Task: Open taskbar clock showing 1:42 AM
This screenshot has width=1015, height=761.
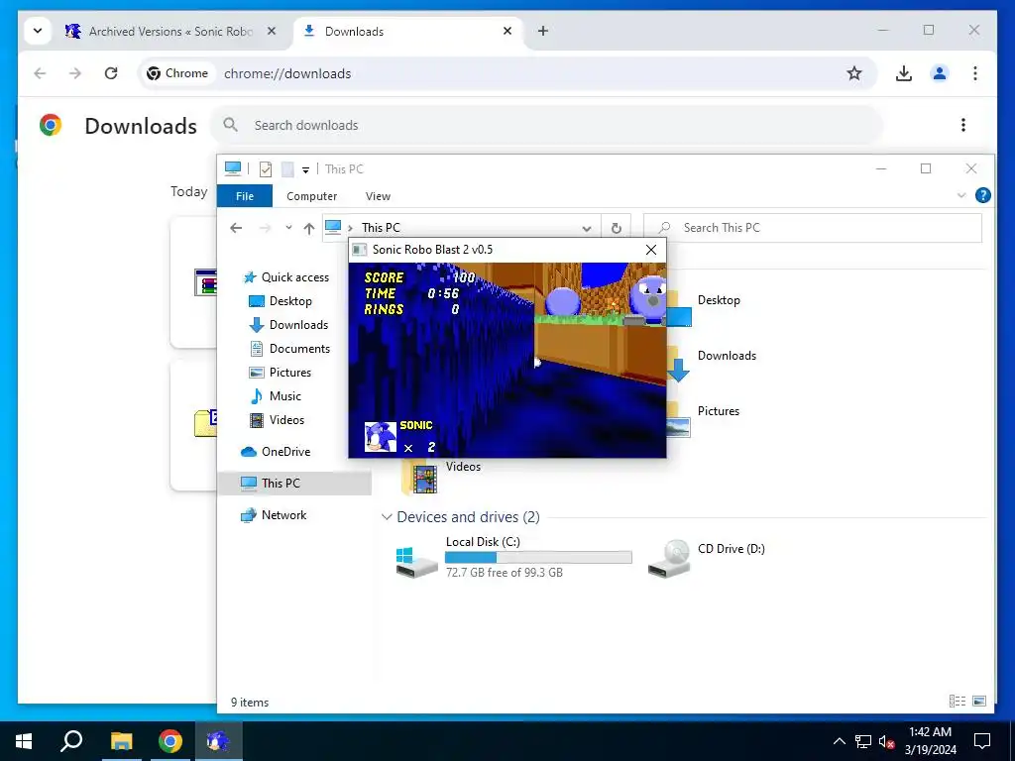Action: 930,741
